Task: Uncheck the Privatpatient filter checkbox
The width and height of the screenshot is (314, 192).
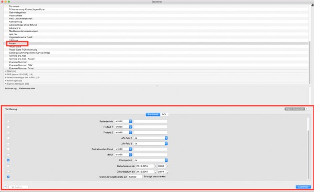Action: click(x=8, y=160)
